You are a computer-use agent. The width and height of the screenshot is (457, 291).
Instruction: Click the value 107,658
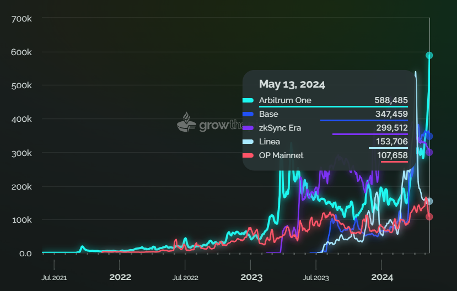coord(393,155)
